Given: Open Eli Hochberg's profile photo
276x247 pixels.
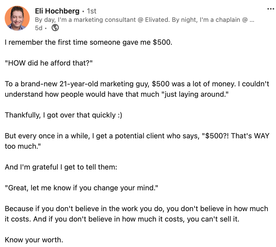Looking at the screenshot, I should [x=17, y=18].
